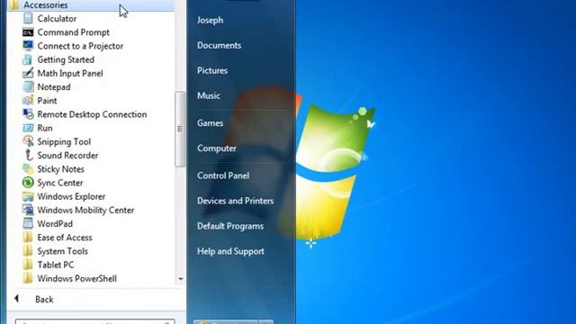This screenshot has height=324, width=576.
Task: Click the Tablet PC folder icon
Action: pyautogui.click(x=28, y=265)
